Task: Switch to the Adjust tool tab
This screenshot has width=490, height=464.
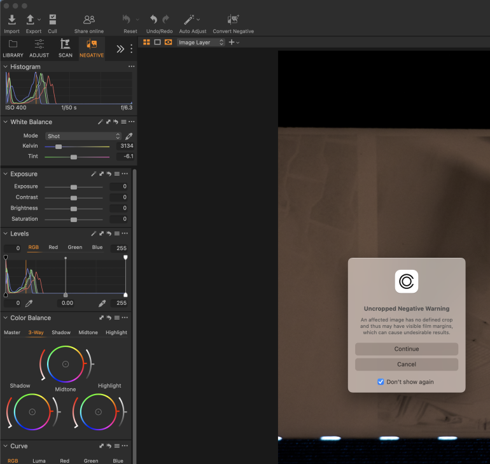Action: pyautogui.click(x=39, y=48)
